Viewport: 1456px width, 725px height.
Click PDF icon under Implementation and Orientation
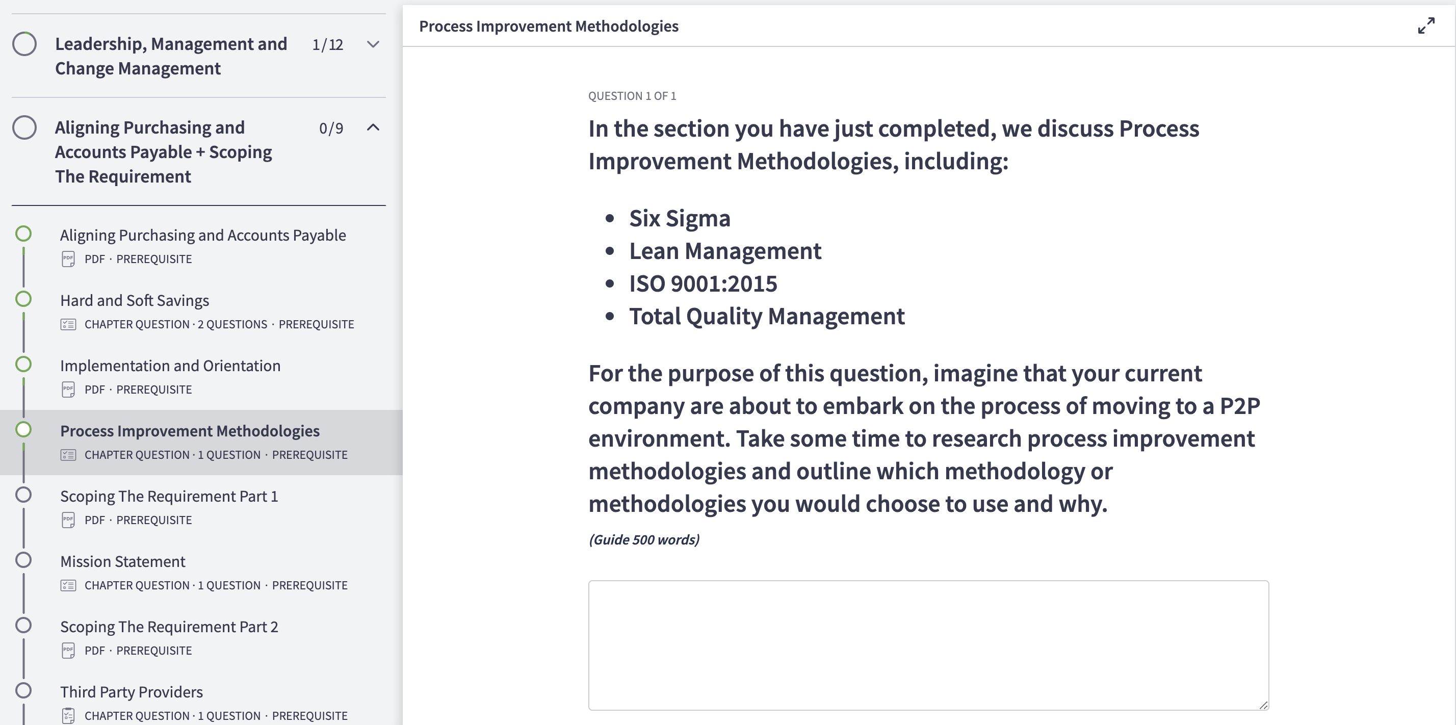pyautogui.click(x=68, y=390)
